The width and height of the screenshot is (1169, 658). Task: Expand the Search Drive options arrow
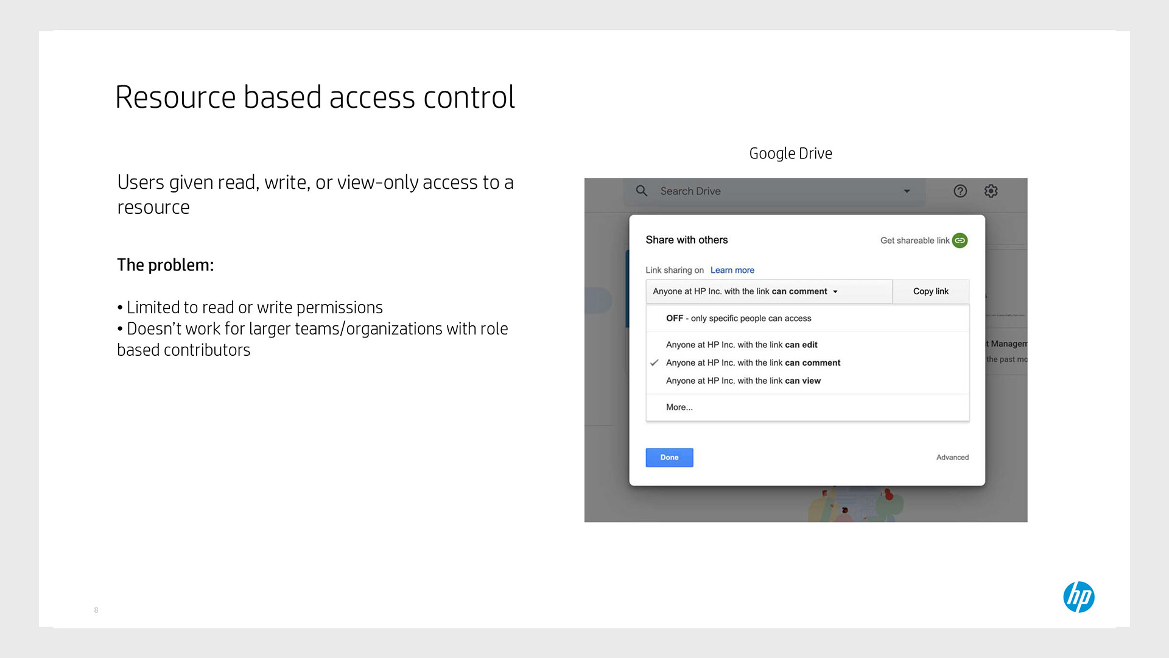click(907, 191)
